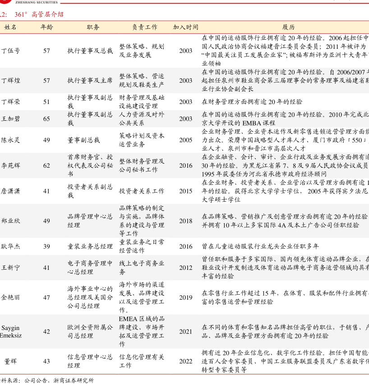This screenshot has width=369, height=391.
Task: Click the source note 公司公告, 浙商证券研究所
Action: coord(59,381)
